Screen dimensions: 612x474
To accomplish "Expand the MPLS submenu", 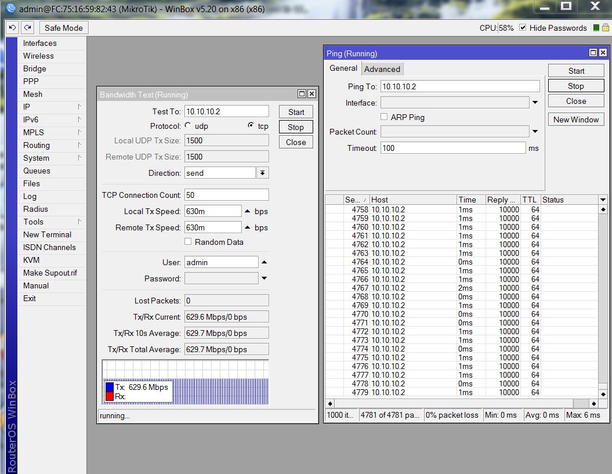I will click(x=52, y=132).
